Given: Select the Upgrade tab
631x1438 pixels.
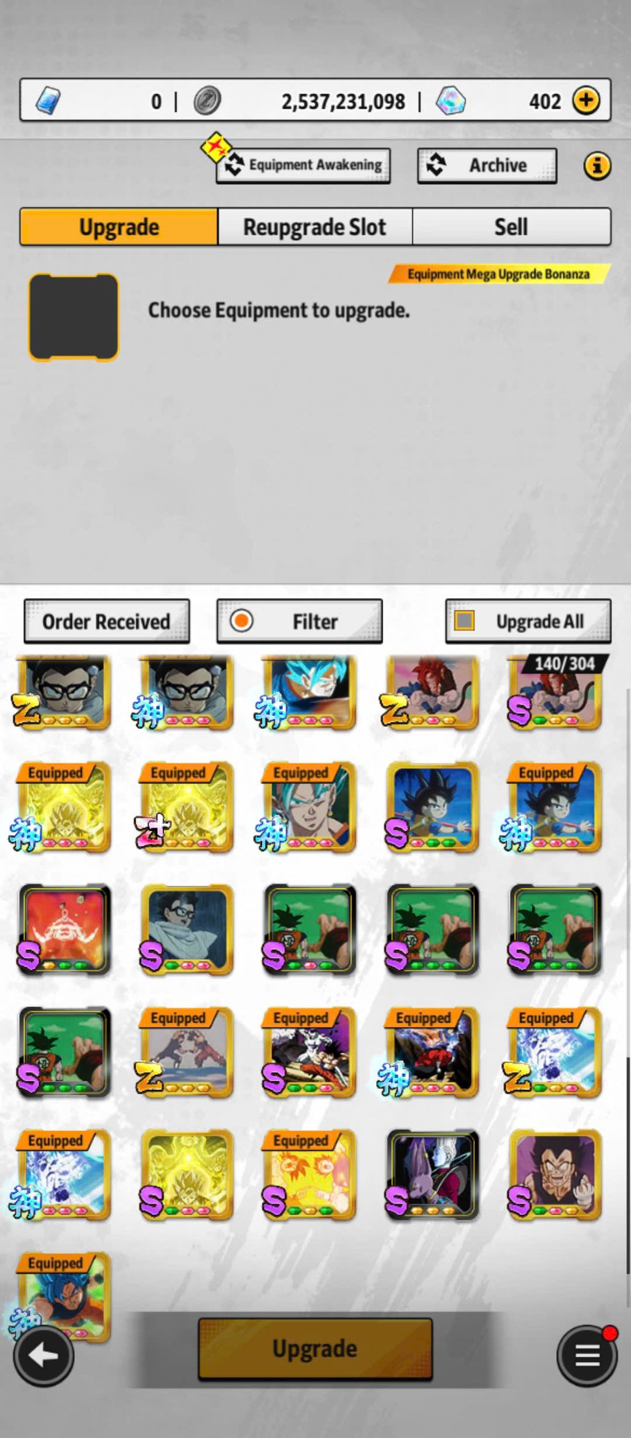Looking at the screenshot, I should [x=118, y=227].
